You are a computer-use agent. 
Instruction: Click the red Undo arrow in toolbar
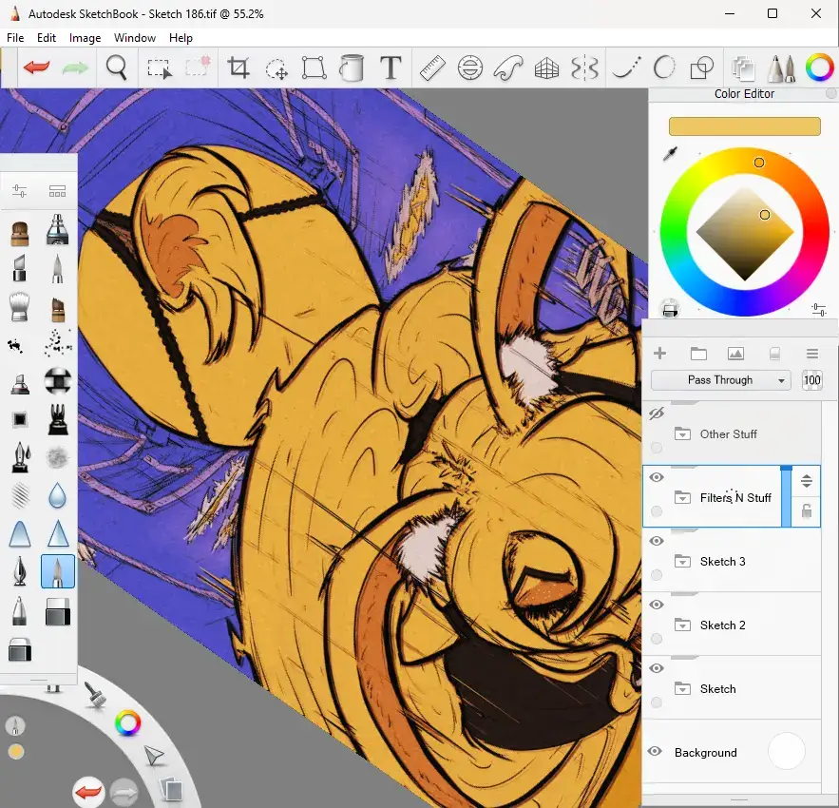(36, 67)
